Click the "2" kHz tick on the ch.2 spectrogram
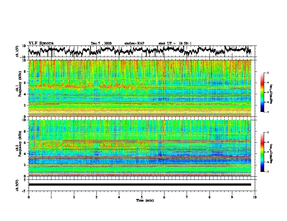Image resolution: width=287 pixels, height=221 pixels. (x=25, y=165)
